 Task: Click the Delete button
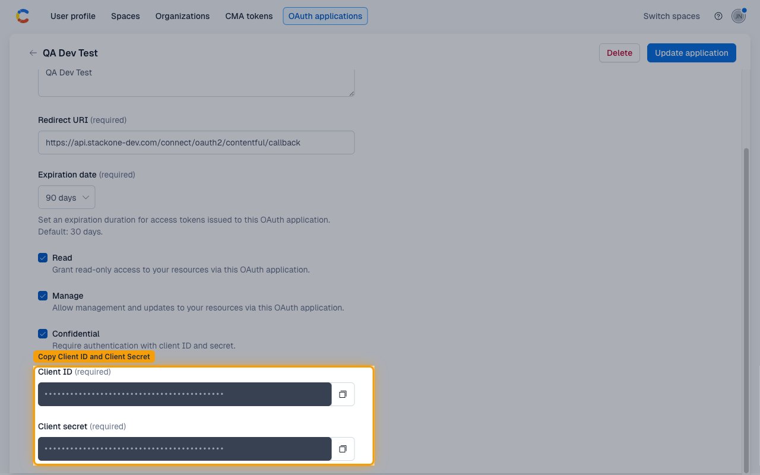[x=619, y=53]
